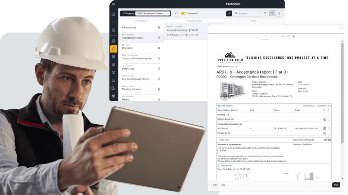Click the zoom out icon in the PDF preview
This screenshot has width=348, height=195.
289,36
